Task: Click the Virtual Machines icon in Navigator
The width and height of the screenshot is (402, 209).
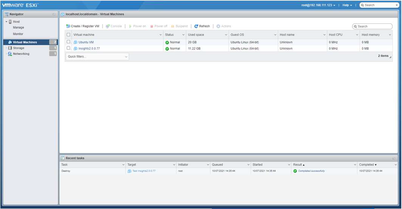Action: click(x=10, y=42)
